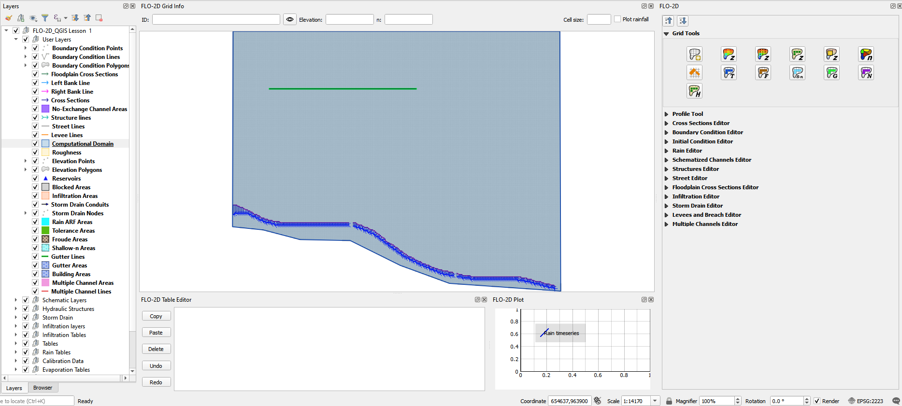Viewport: 902px width, 406px height.
Task: Uncheck the Roughness layer visibility checkbox
Action: [x=35, y=153]
